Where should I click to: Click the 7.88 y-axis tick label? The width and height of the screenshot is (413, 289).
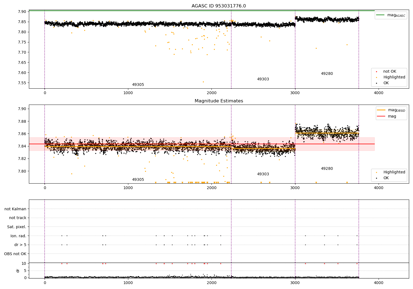[x=22, y=121]
